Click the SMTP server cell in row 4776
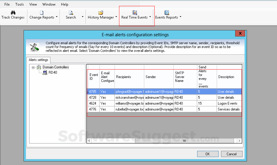 (185, 109)
